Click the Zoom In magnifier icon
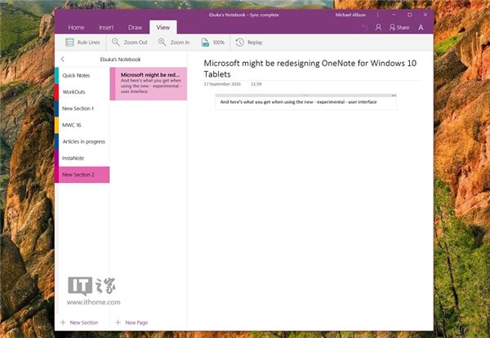490x338 pixels. [162, 42]
